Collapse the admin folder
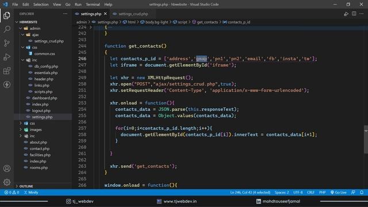This screenshot has width=368, height=207. (x=21, y=28)
